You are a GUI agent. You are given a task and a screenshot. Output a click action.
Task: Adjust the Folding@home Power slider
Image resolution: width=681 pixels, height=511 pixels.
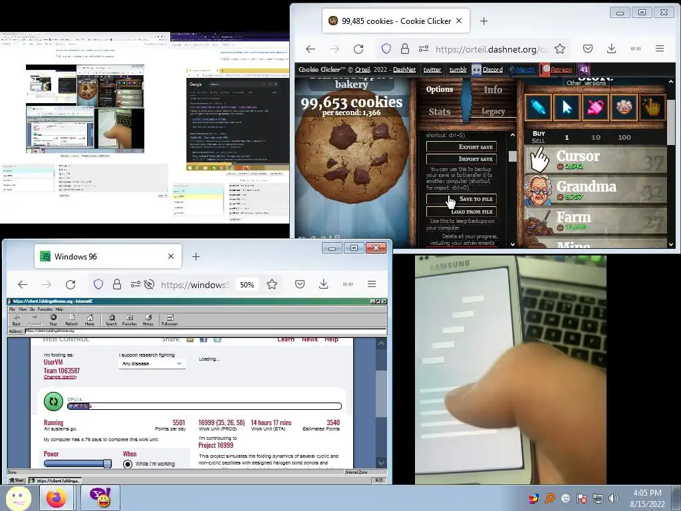click(x=78, y=464)
